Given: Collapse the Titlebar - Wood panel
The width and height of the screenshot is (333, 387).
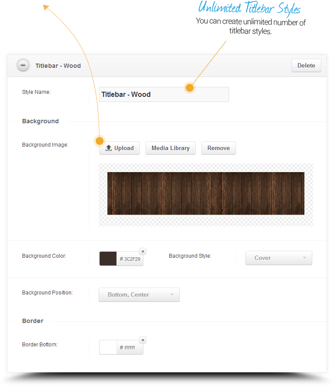Looking at the screenshot, I should coord(23,66).
